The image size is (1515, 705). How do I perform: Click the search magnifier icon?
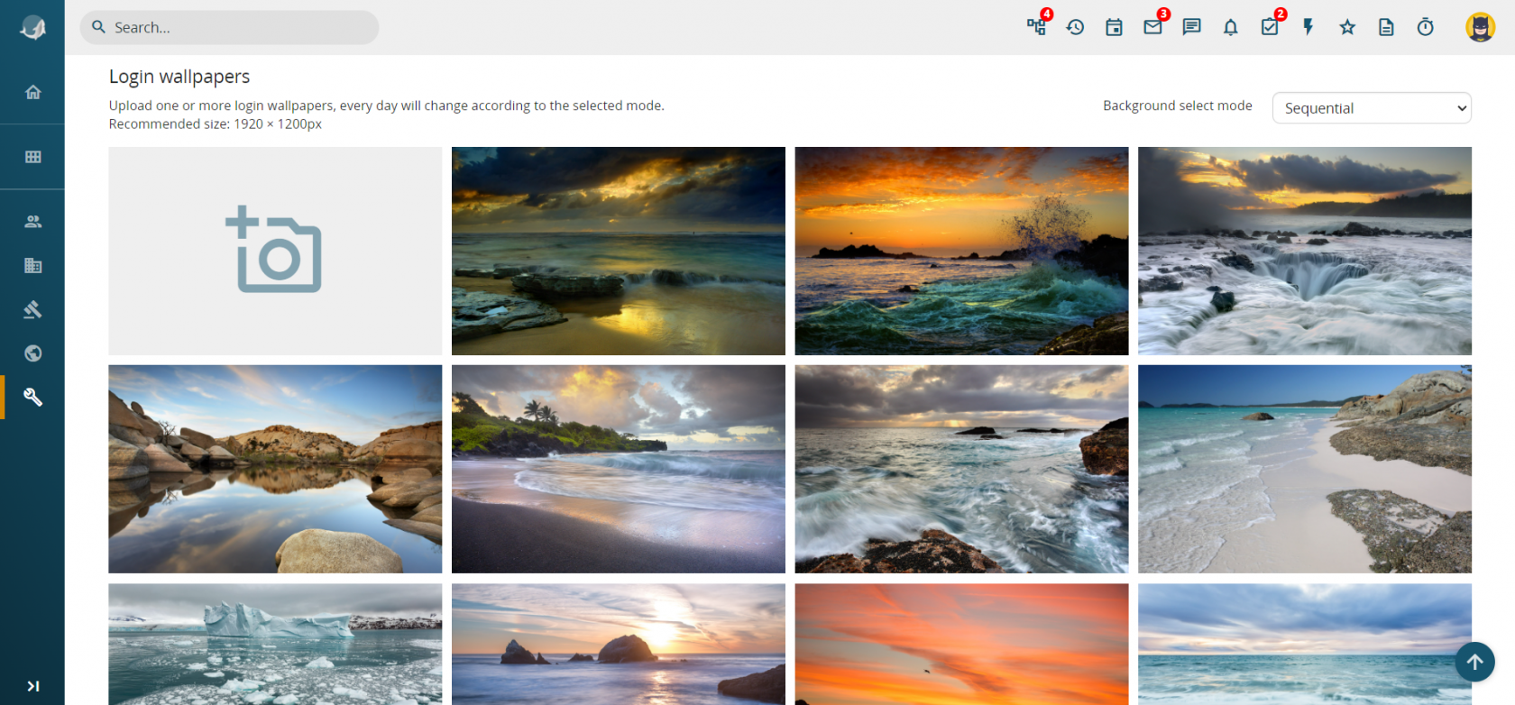point(99,27)
